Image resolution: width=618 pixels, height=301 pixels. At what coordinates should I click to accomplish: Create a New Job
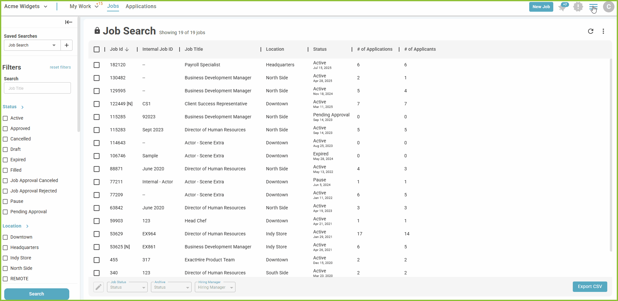coord(541,7)
